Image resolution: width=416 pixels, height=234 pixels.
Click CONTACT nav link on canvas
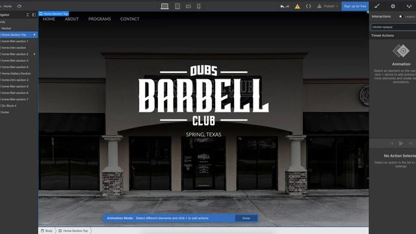tap(130, 19)
